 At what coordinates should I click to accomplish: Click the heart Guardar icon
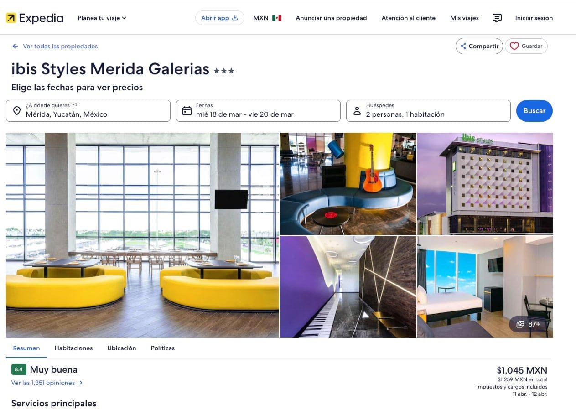[x=514, y=46]
